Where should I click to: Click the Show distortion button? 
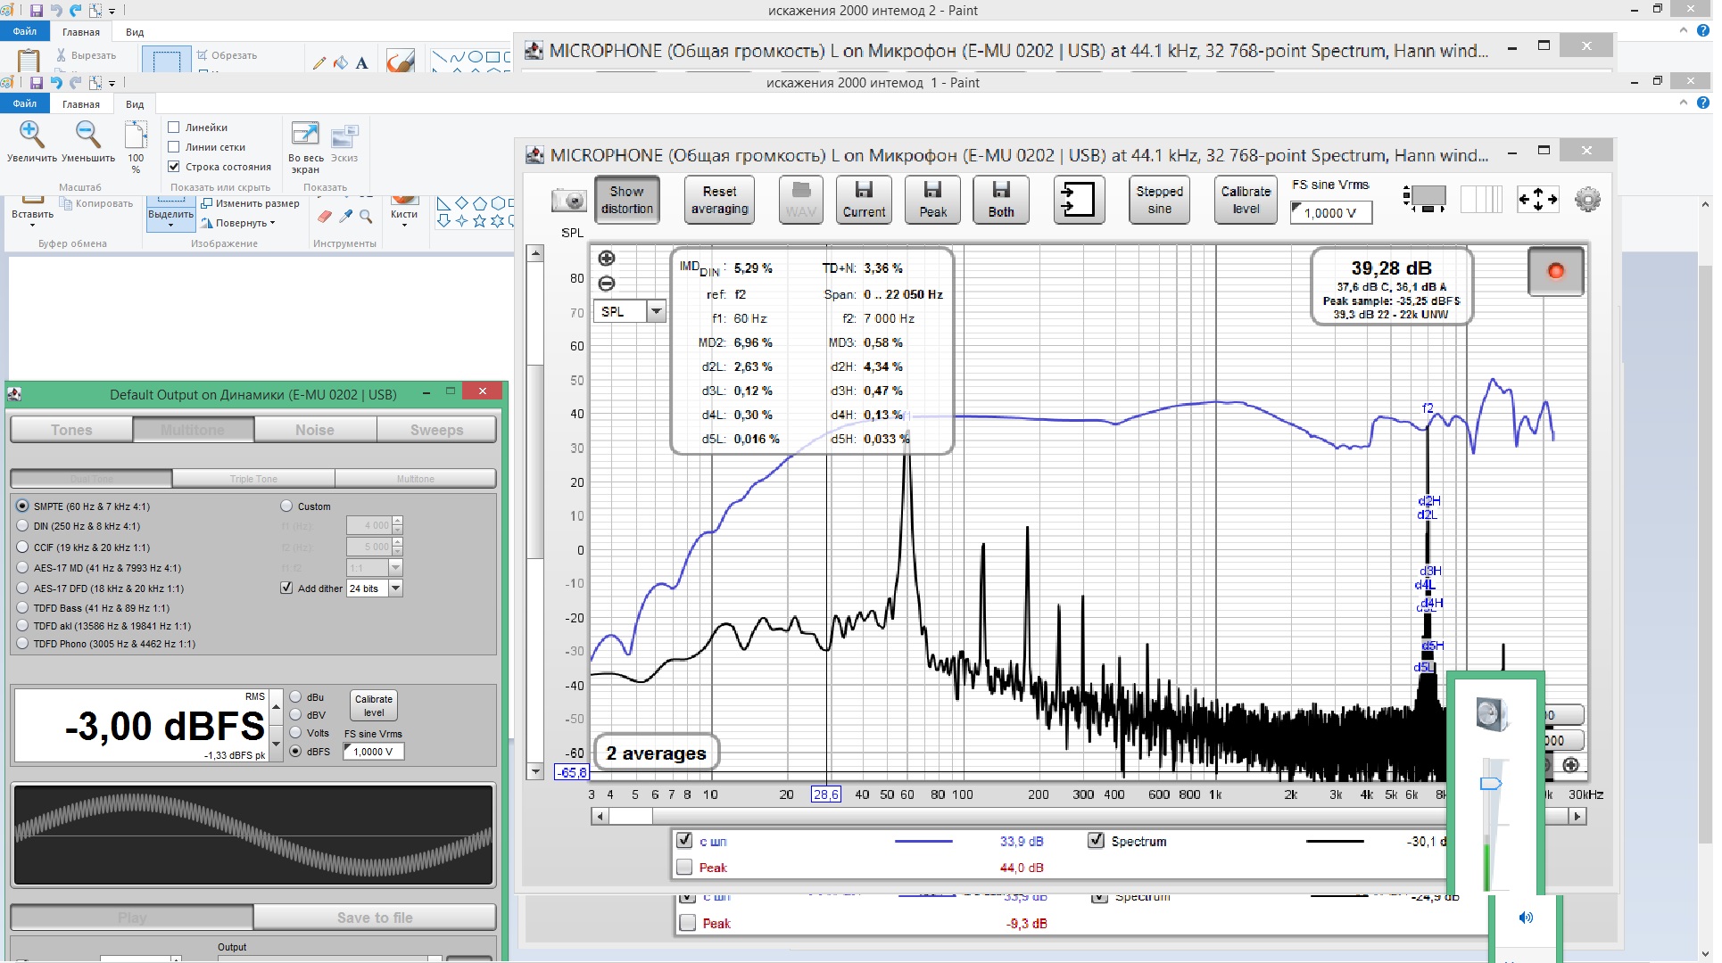[x=626, y=200]
